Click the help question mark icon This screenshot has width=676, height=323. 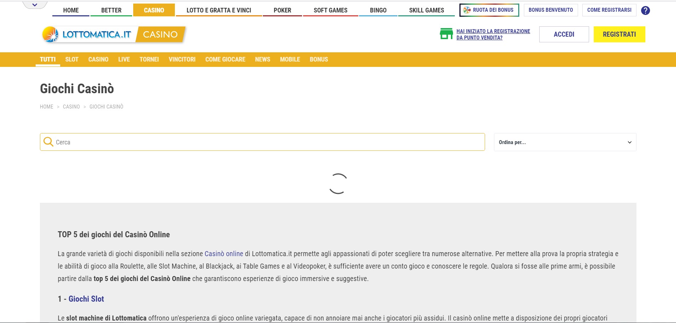[x=645, y=10]
